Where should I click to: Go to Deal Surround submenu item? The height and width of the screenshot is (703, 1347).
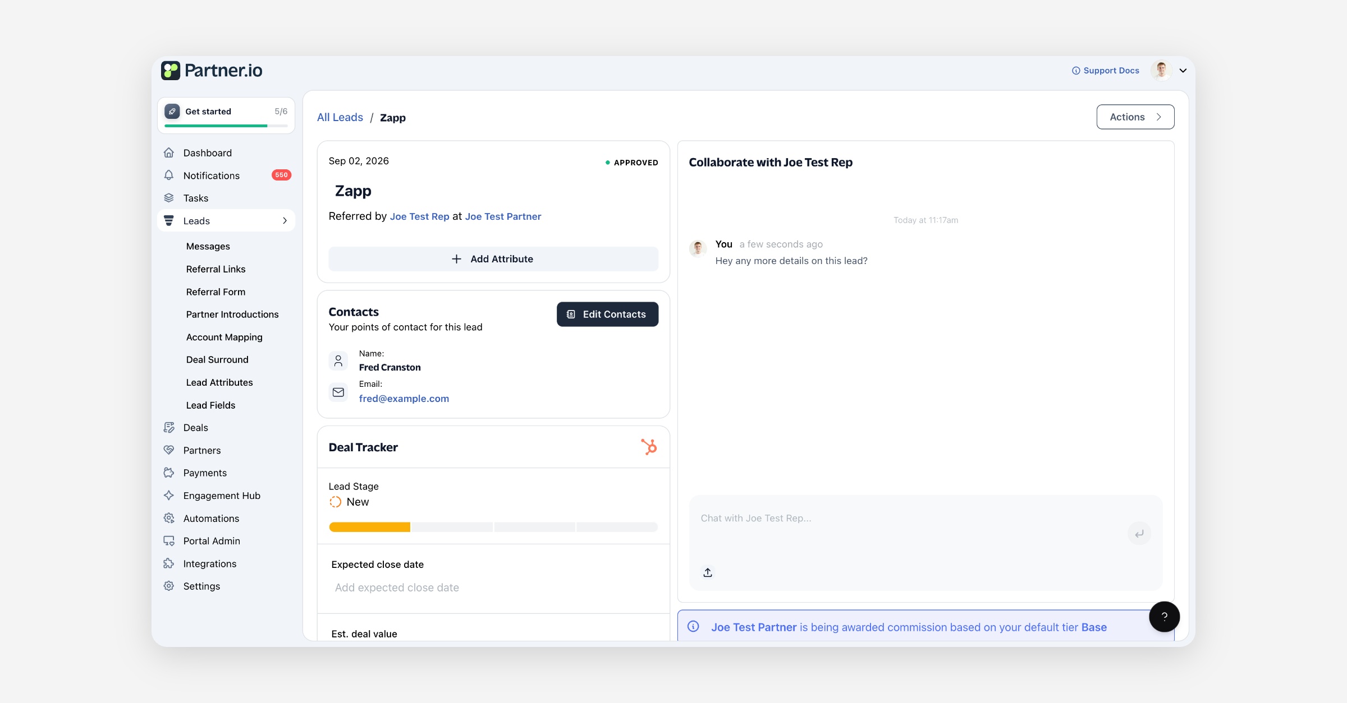217,359
